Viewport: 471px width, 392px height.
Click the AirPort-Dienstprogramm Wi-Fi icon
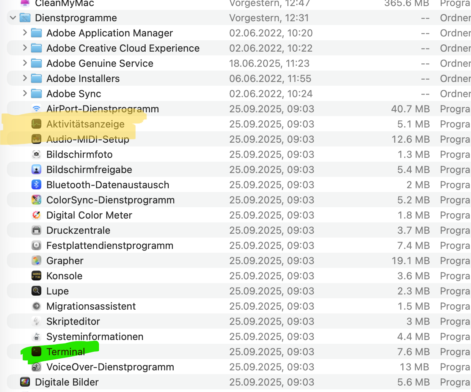tap(36, 109)
